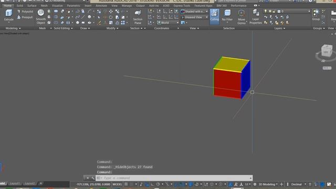Image resolution: width=336 pixels, height=189 pixels.
Task: Switch to the Home ribbon tab
Action: click(8, 6)
